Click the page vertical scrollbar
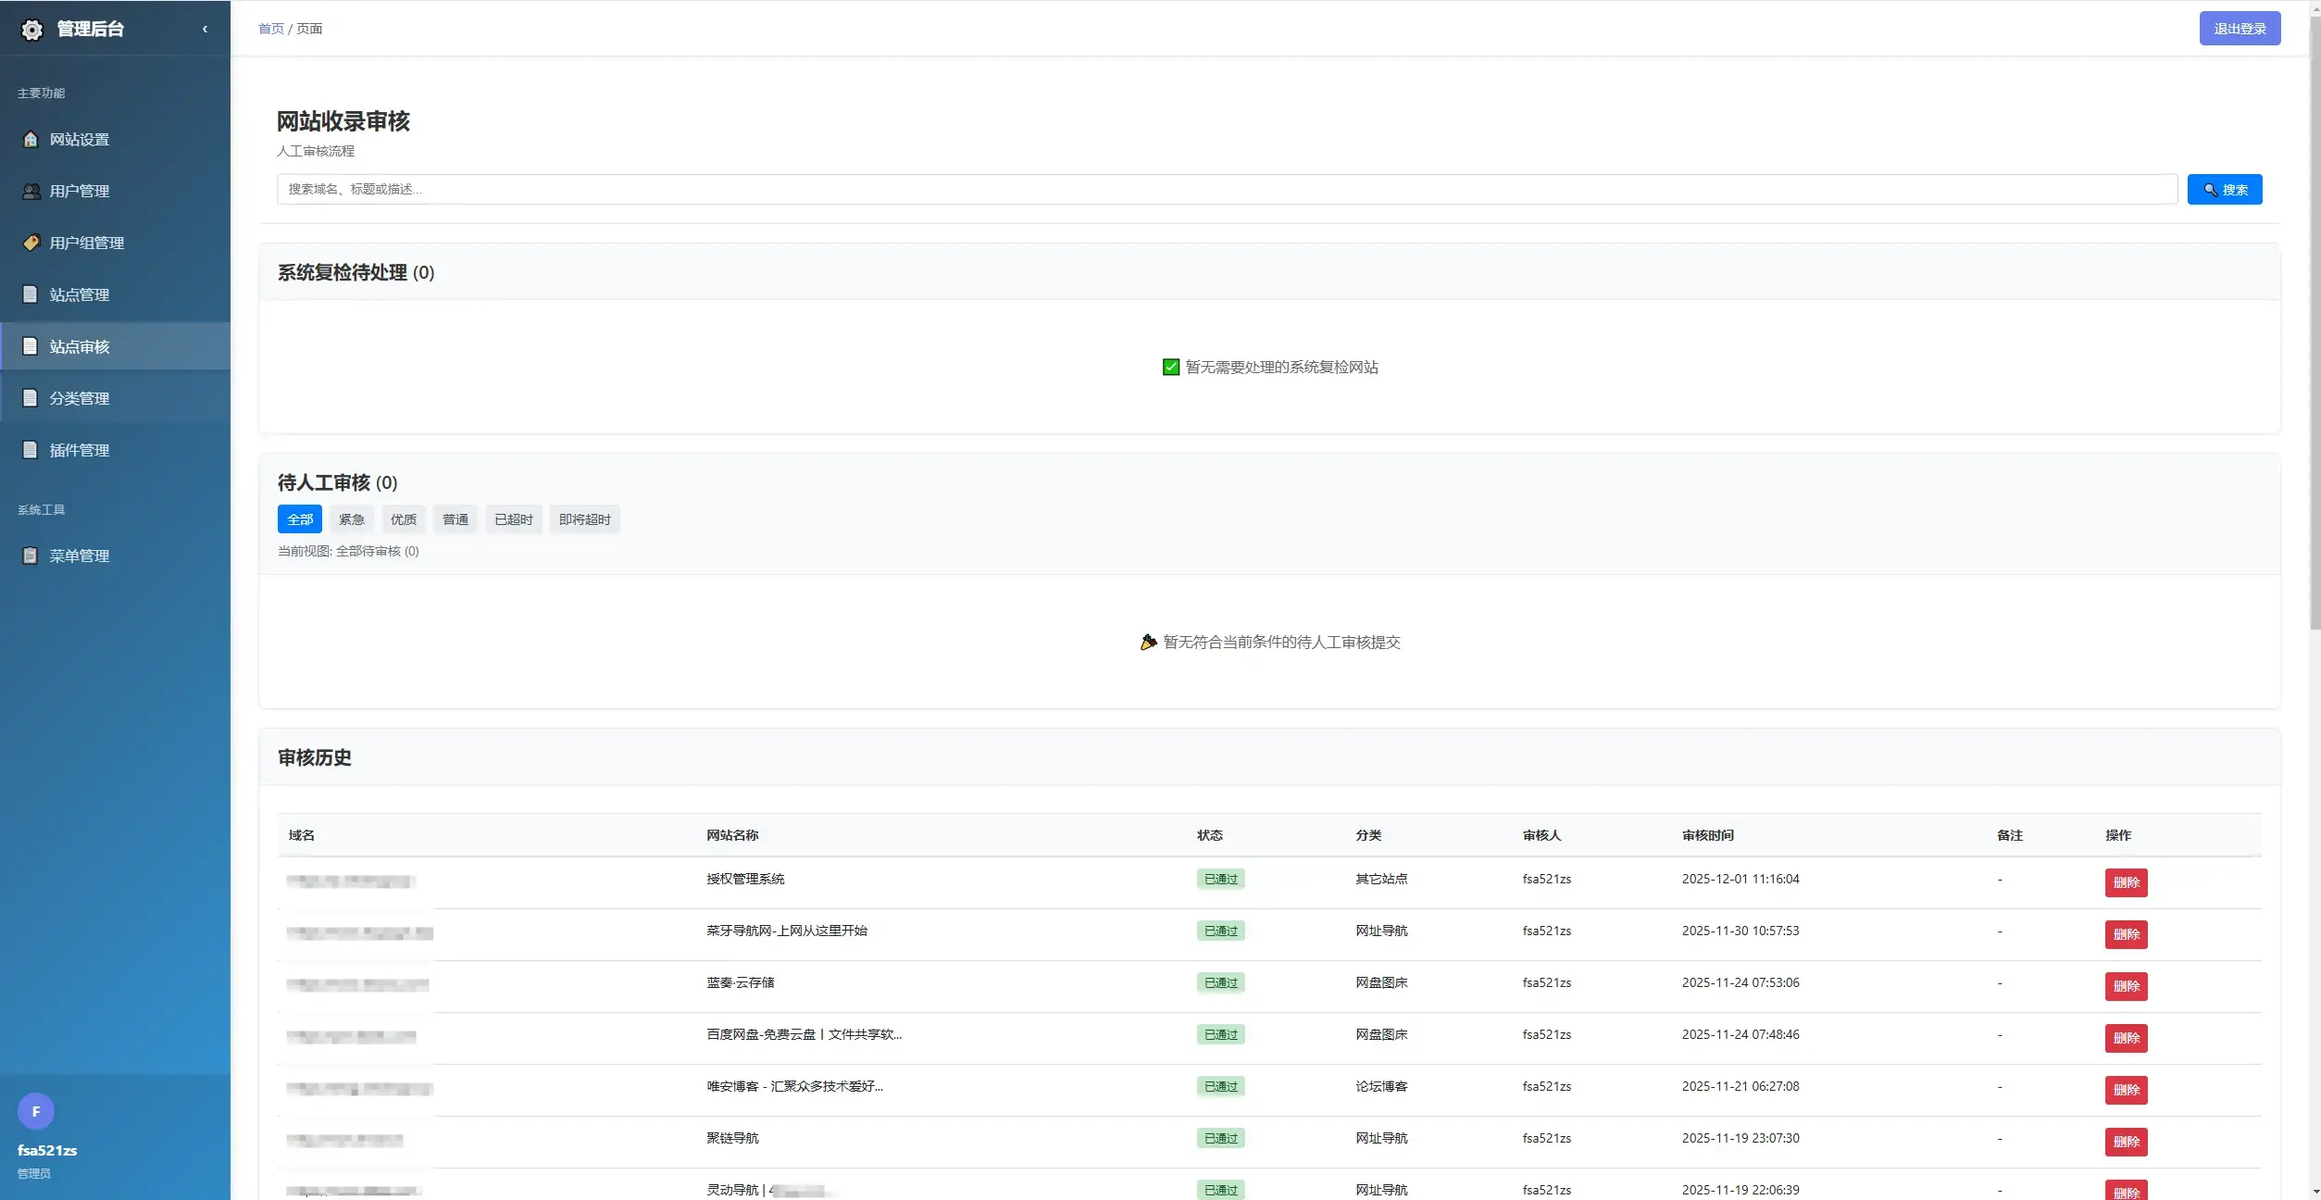2321x1200 pixels. tap(2315, 324)
